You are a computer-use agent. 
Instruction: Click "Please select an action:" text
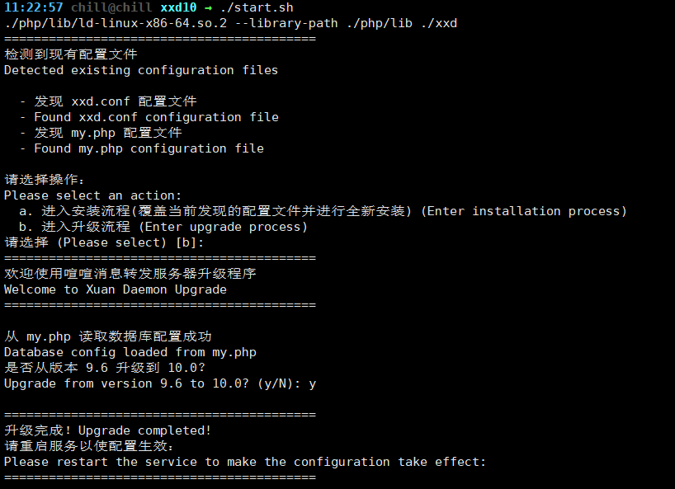click(92, 195)
